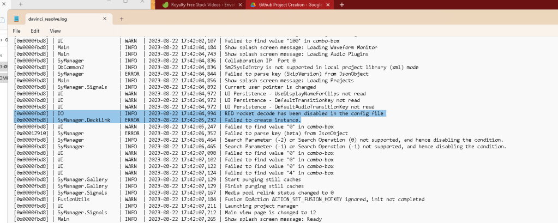Click 'Show splash screen message: Ready' line

(x=273, y=219)
